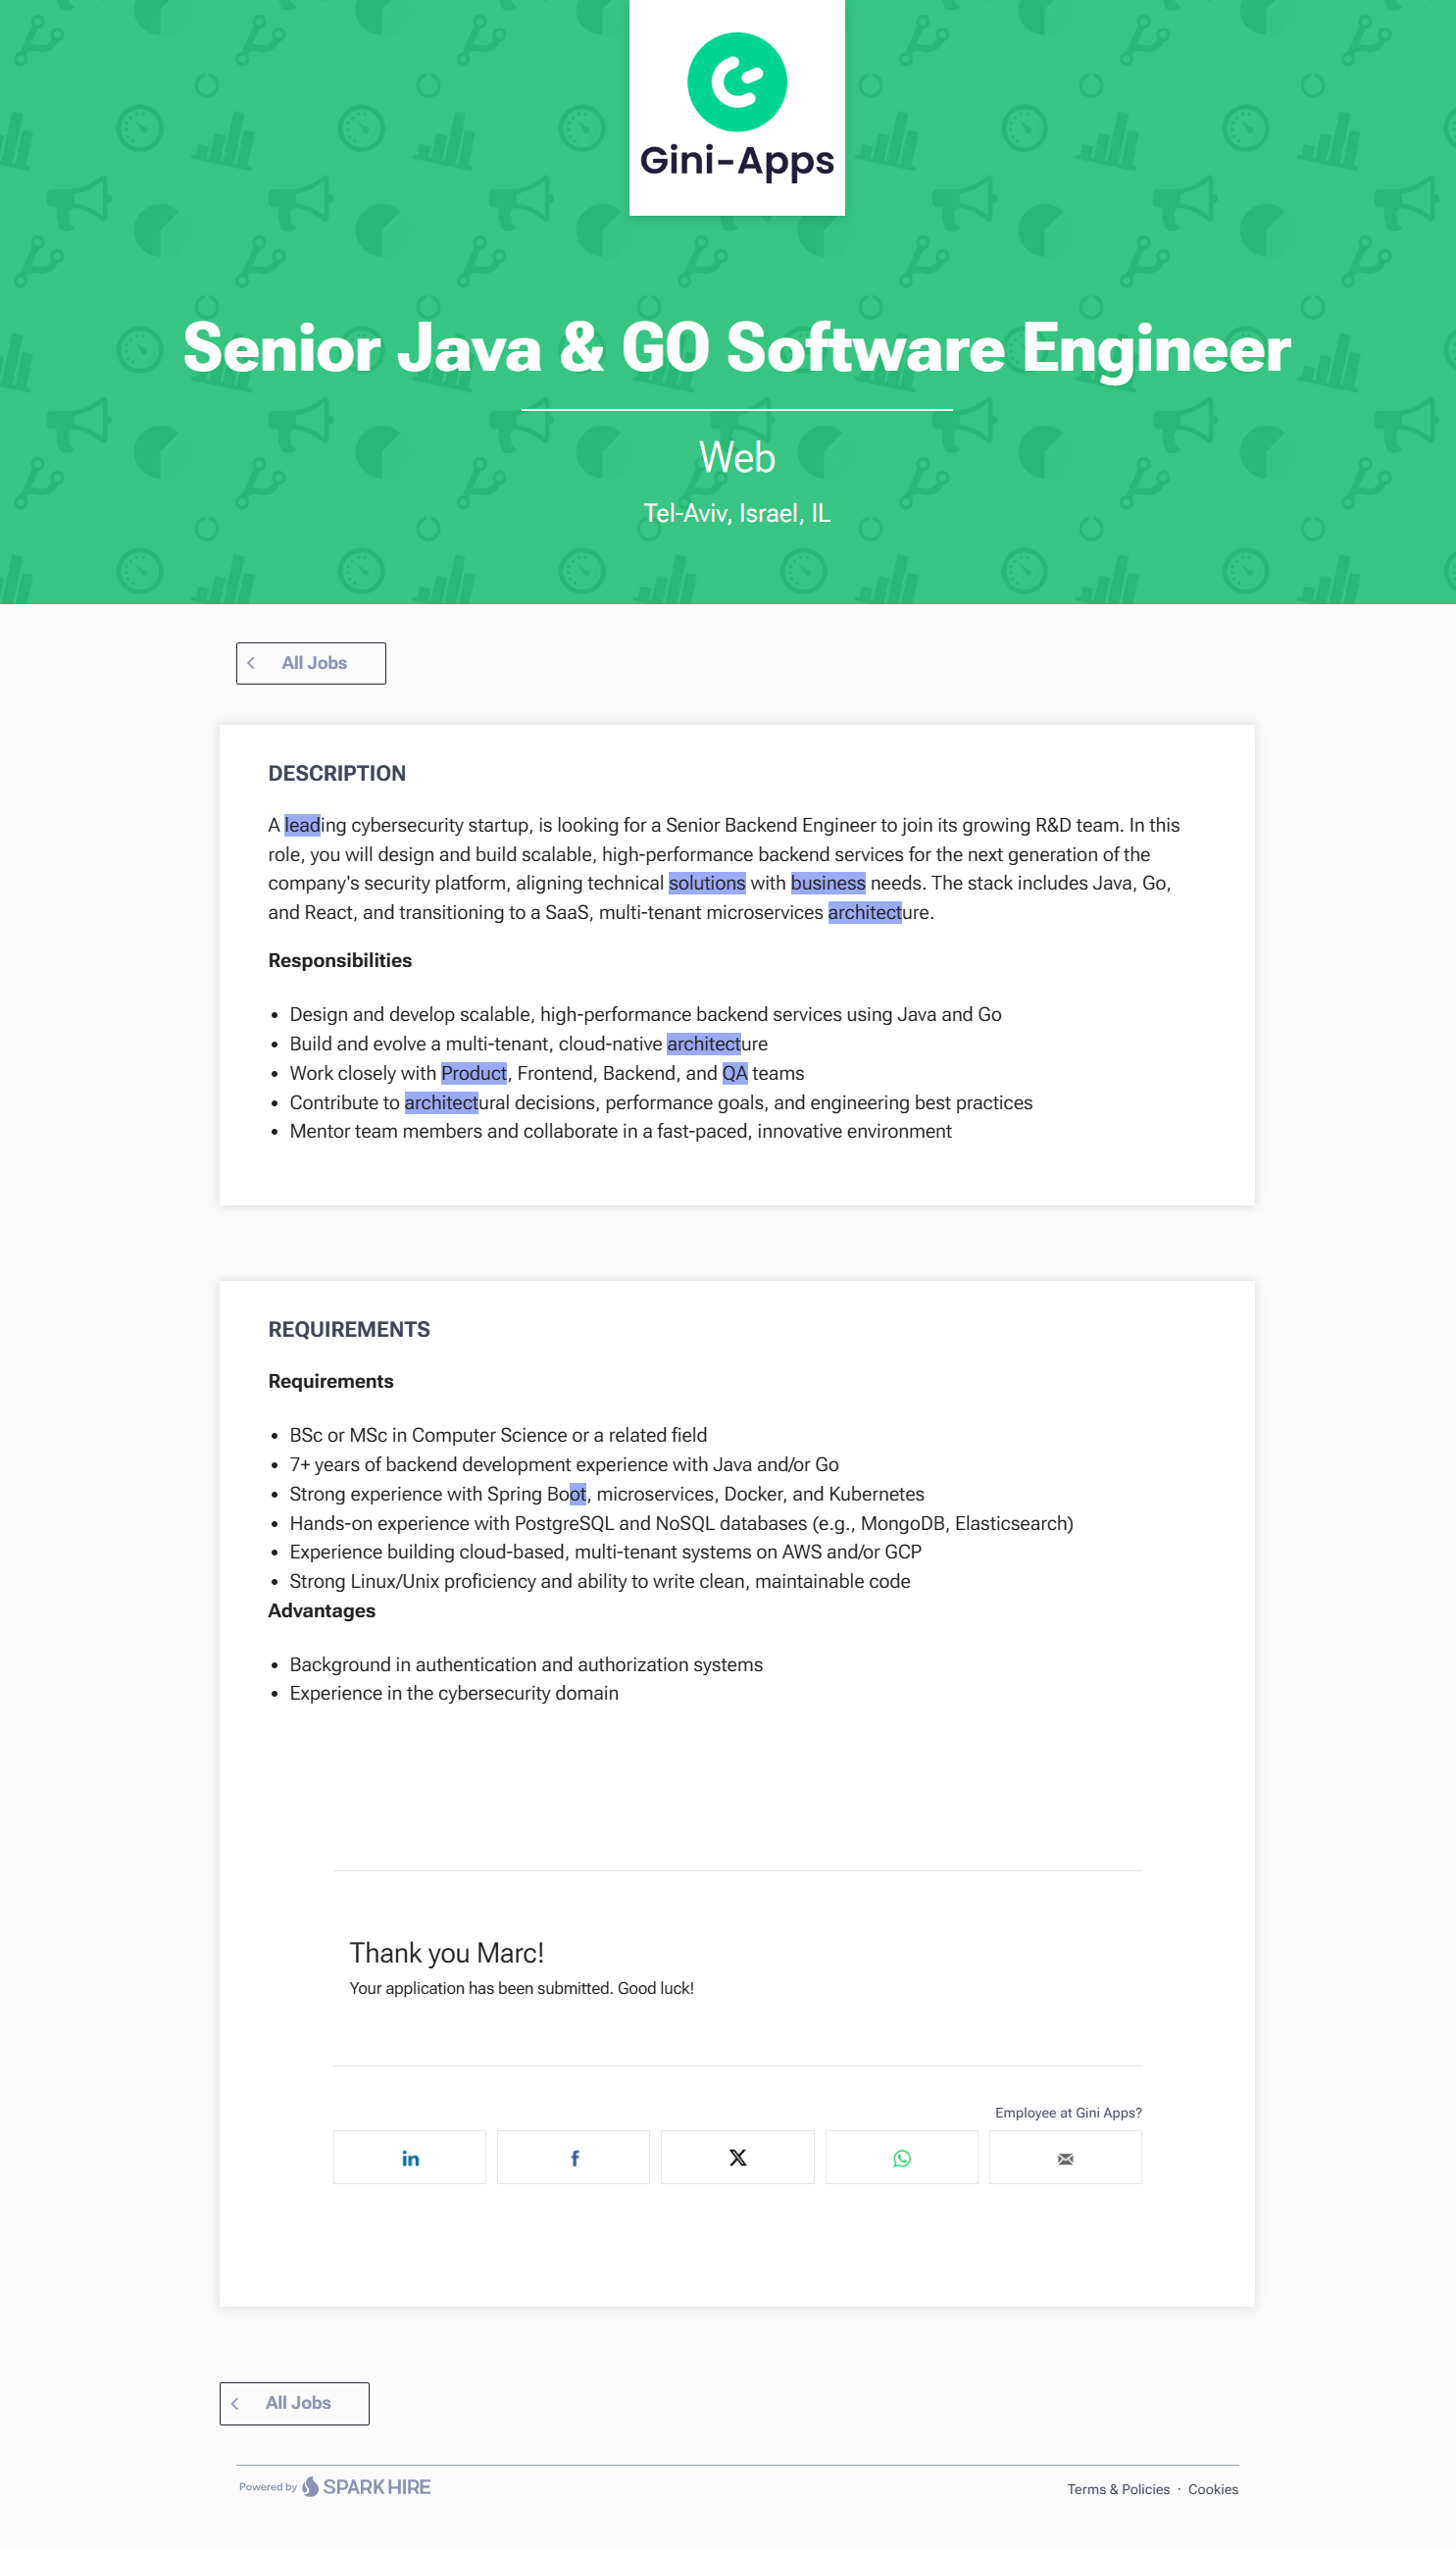The width and height of the screenshot is (1456, 2550).
Task: Click the Spark Hire logo in footer
Action: point(366,2486)
